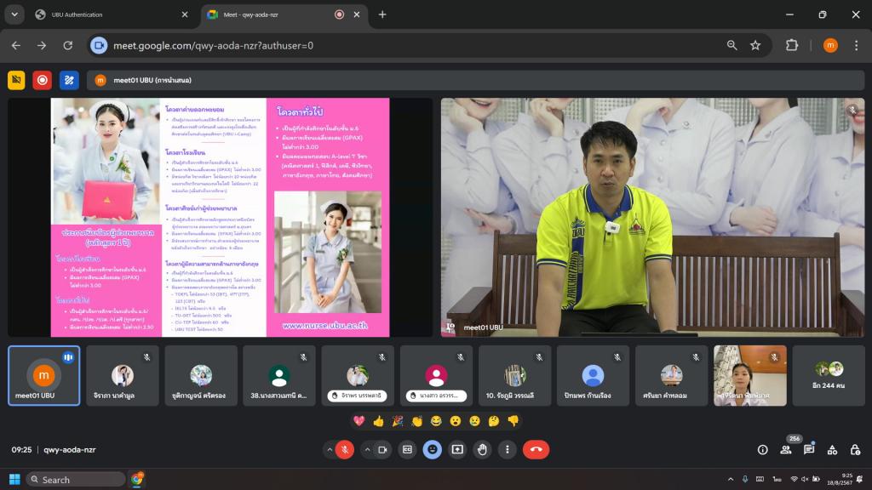Image resolution: width=872 pixels, height=490 pixels.
Task: Switch to the UBU Authentication tab
Action: point(111,14)
